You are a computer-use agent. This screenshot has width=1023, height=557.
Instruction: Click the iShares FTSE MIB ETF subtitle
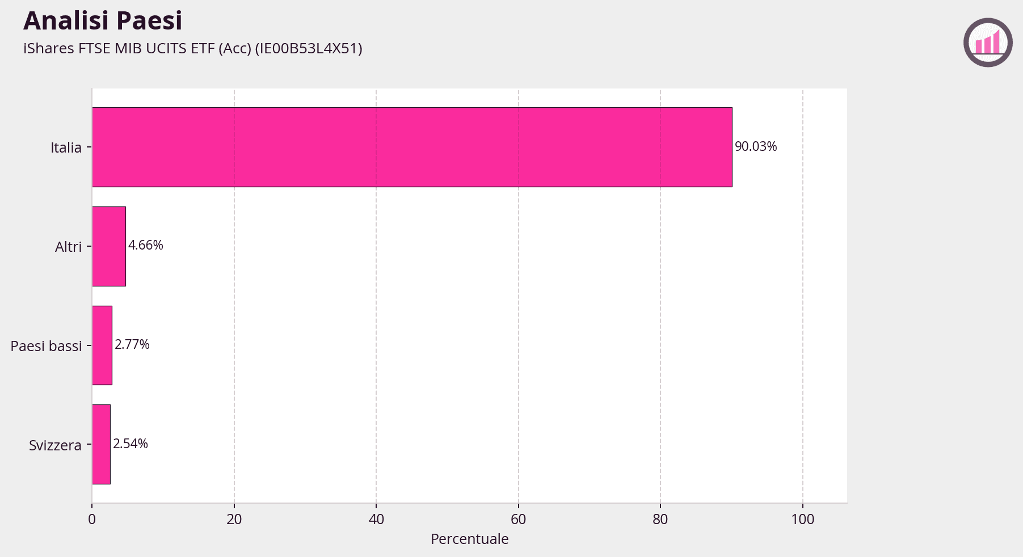click(x=192, y=49)
